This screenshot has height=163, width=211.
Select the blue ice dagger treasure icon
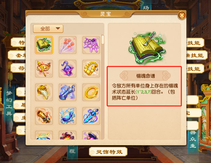point(91,116)
